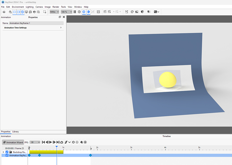Open the Camera menu

(x=39, y=7)
